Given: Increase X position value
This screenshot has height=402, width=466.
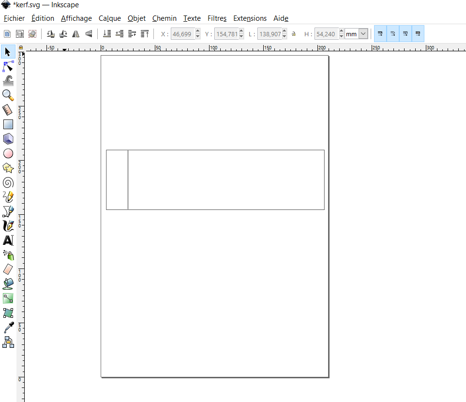Looking at the screenshot, I should (x=198, y=31).
